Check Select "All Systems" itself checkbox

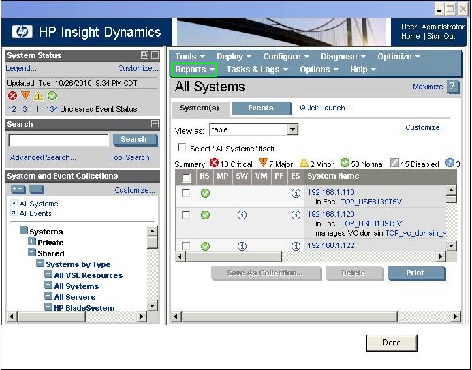click(182, 147)
